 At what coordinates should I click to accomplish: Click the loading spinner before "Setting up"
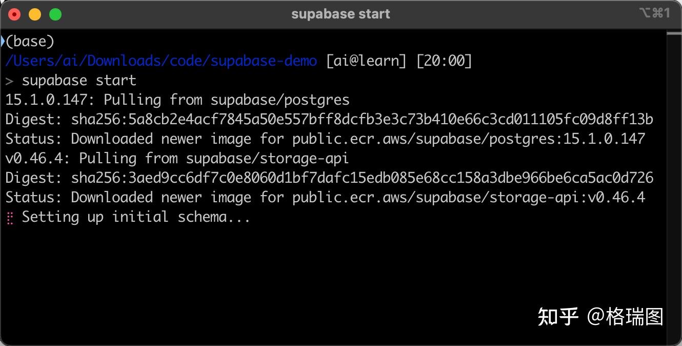[9, 218]
